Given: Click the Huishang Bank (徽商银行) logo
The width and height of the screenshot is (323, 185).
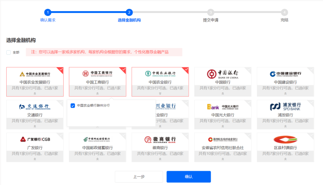Looking at the screenshot, I should point(160,140).
